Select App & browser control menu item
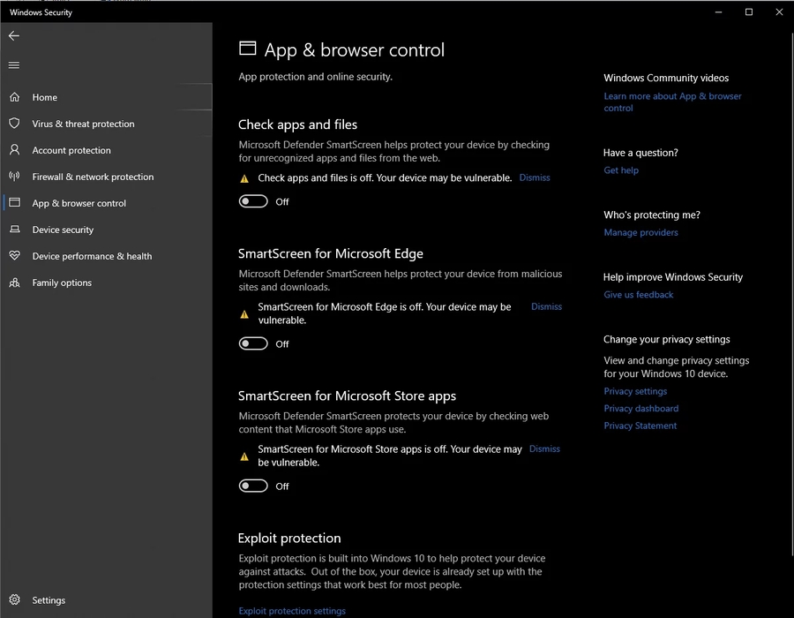Viewport: 794px width, 618px height. (x=79, y=203)
